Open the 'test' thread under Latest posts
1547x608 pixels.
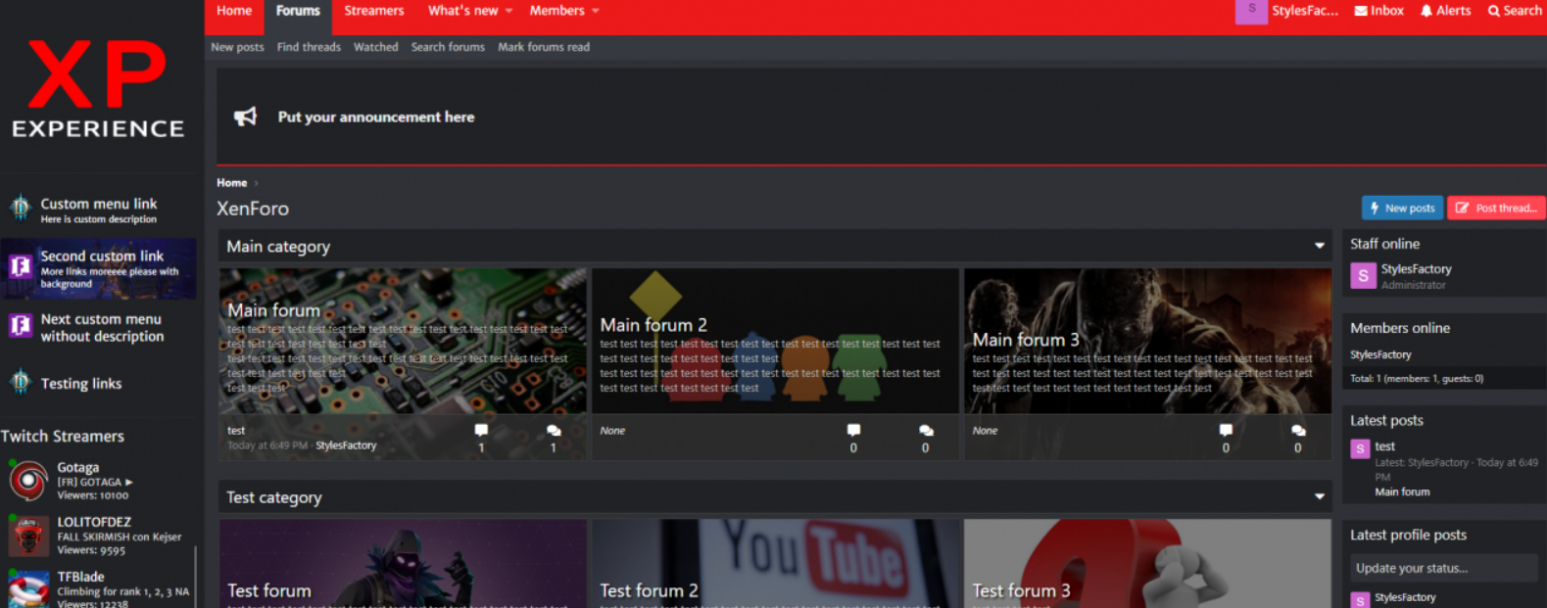point(1384,446)
